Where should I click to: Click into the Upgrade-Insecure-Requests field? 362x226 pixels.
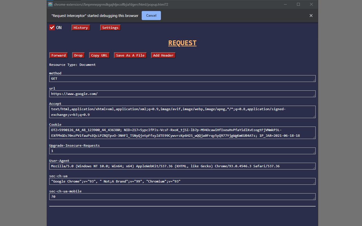(x=182, y=151)
